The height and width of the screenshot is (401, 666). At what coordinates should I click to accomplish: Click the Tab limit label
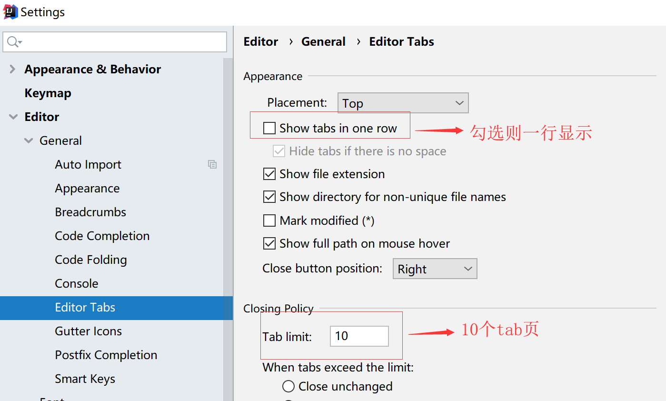(287, 337)
